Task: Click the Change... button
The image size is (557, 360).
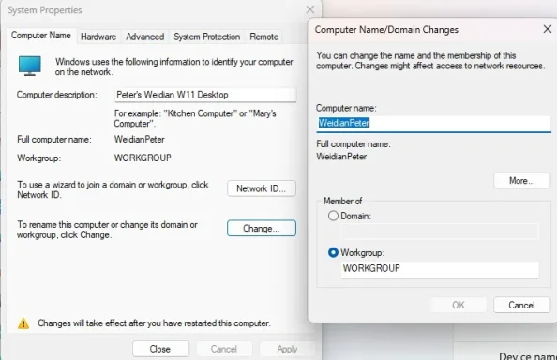Action: pos(262,229)
